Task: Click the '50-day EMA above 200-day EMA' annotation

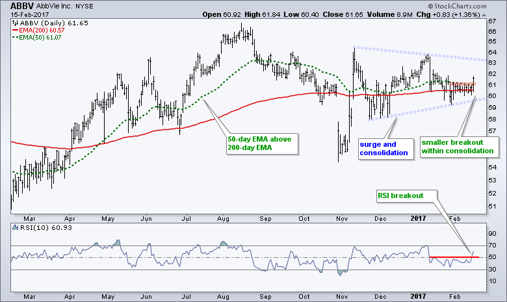Action: coord(261,144)
